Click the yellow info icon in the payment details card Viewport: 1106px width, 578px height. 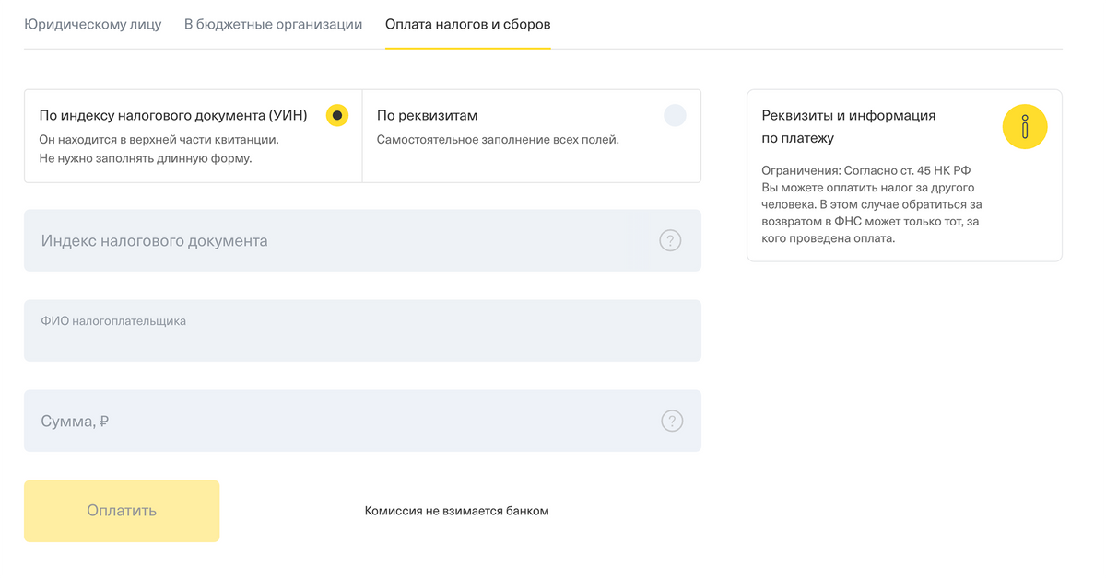click(1025, 127)
